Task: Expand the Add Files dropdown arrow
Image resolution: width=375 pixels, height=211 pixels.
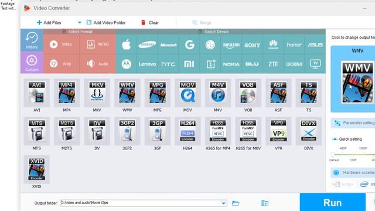Action: (80, 22)
